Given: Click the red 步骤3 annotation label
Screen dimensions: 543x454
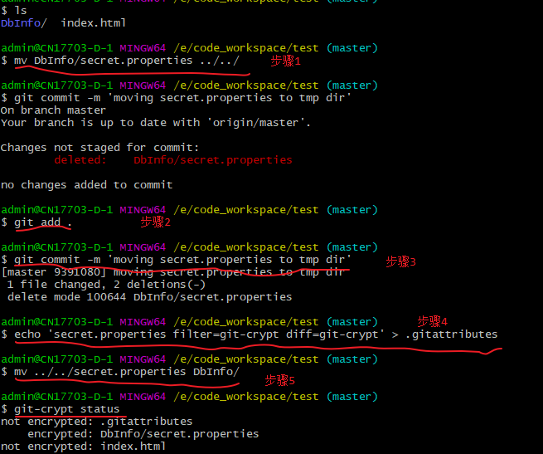Looking at the screenshot, I should click(401, 261).
